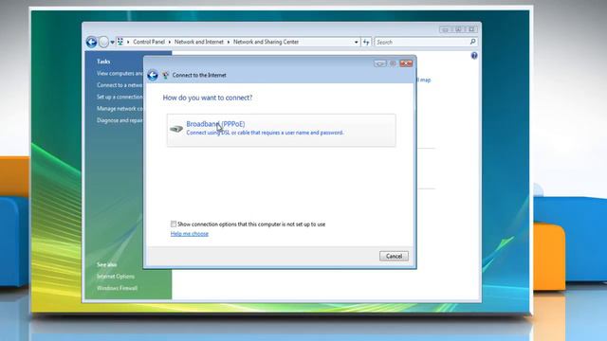Minimize the Network and Sharing Center window
The width and height of the screenshot is (607, 341).
point(445,29)
